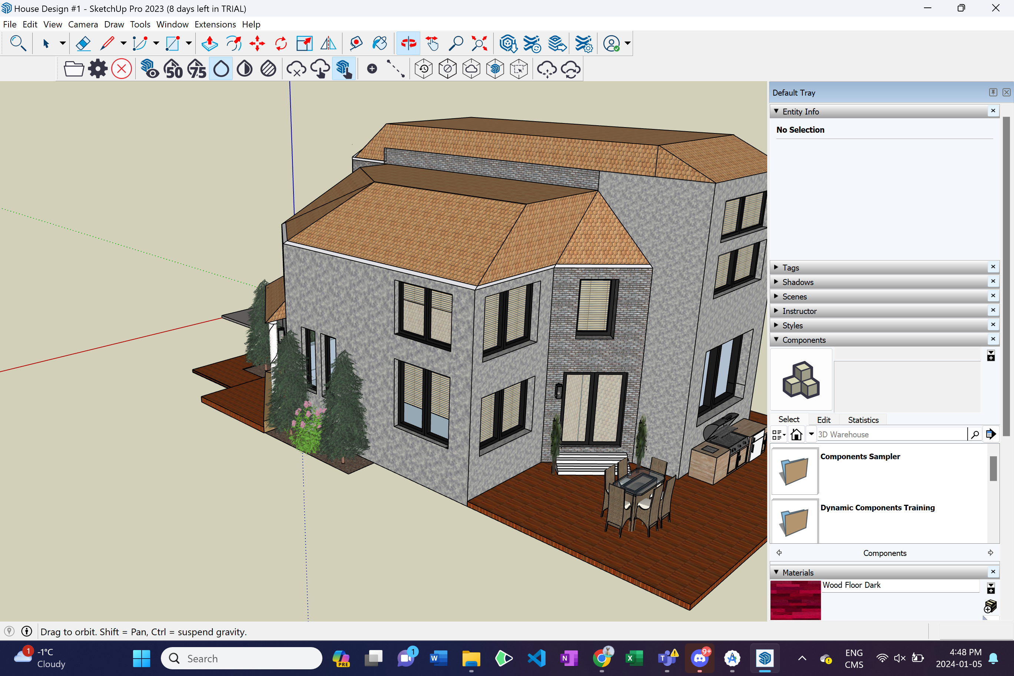
Task: Toggle the water drop render mode button
Action: click(x=221, y=69)
